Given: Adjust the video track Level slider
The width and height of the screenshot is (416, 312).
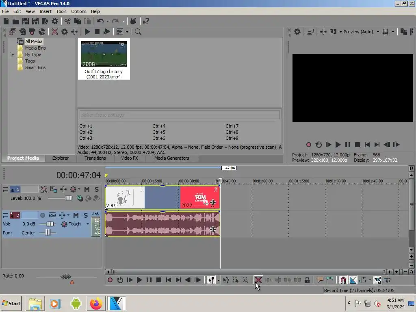Looking at the screenshot, I should [x=69, y=198].
